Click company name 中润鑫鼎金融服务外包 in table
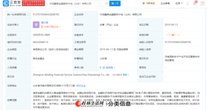Screen dimensions: 207x110 click(x=121, y=14)
